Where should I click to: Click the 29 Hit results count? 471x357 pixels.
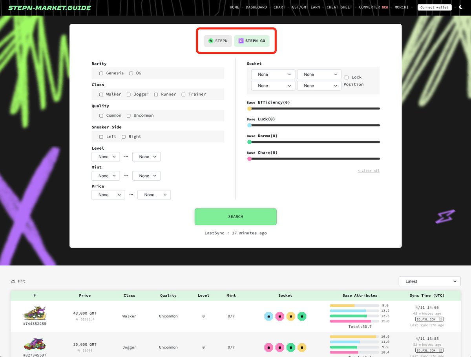[18, 281]
